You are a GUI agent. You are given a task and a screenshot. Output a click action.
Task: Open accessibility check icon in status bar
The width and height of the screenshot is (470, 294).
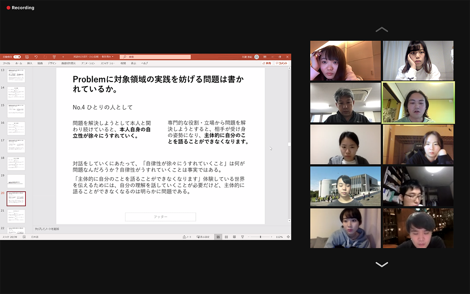coord(24,237)
